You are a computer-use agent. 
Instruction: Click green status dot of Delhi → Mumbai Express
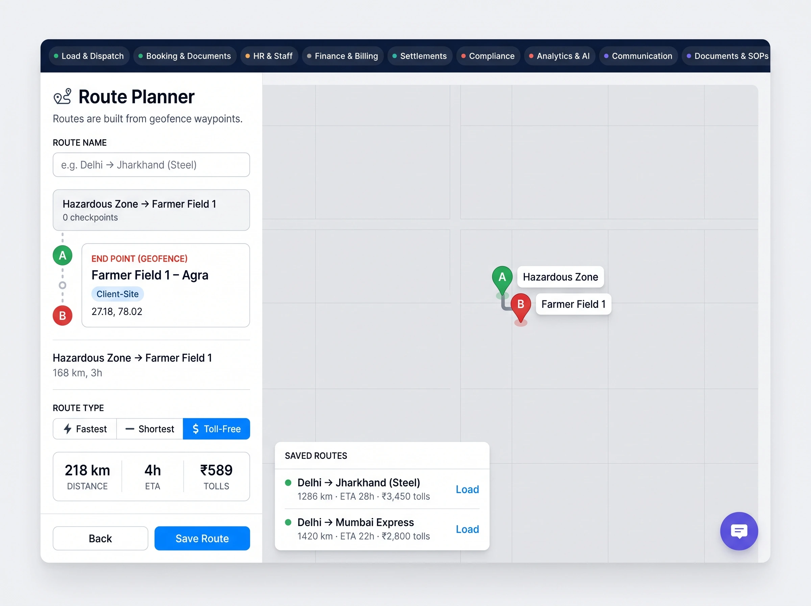[288, 522]
